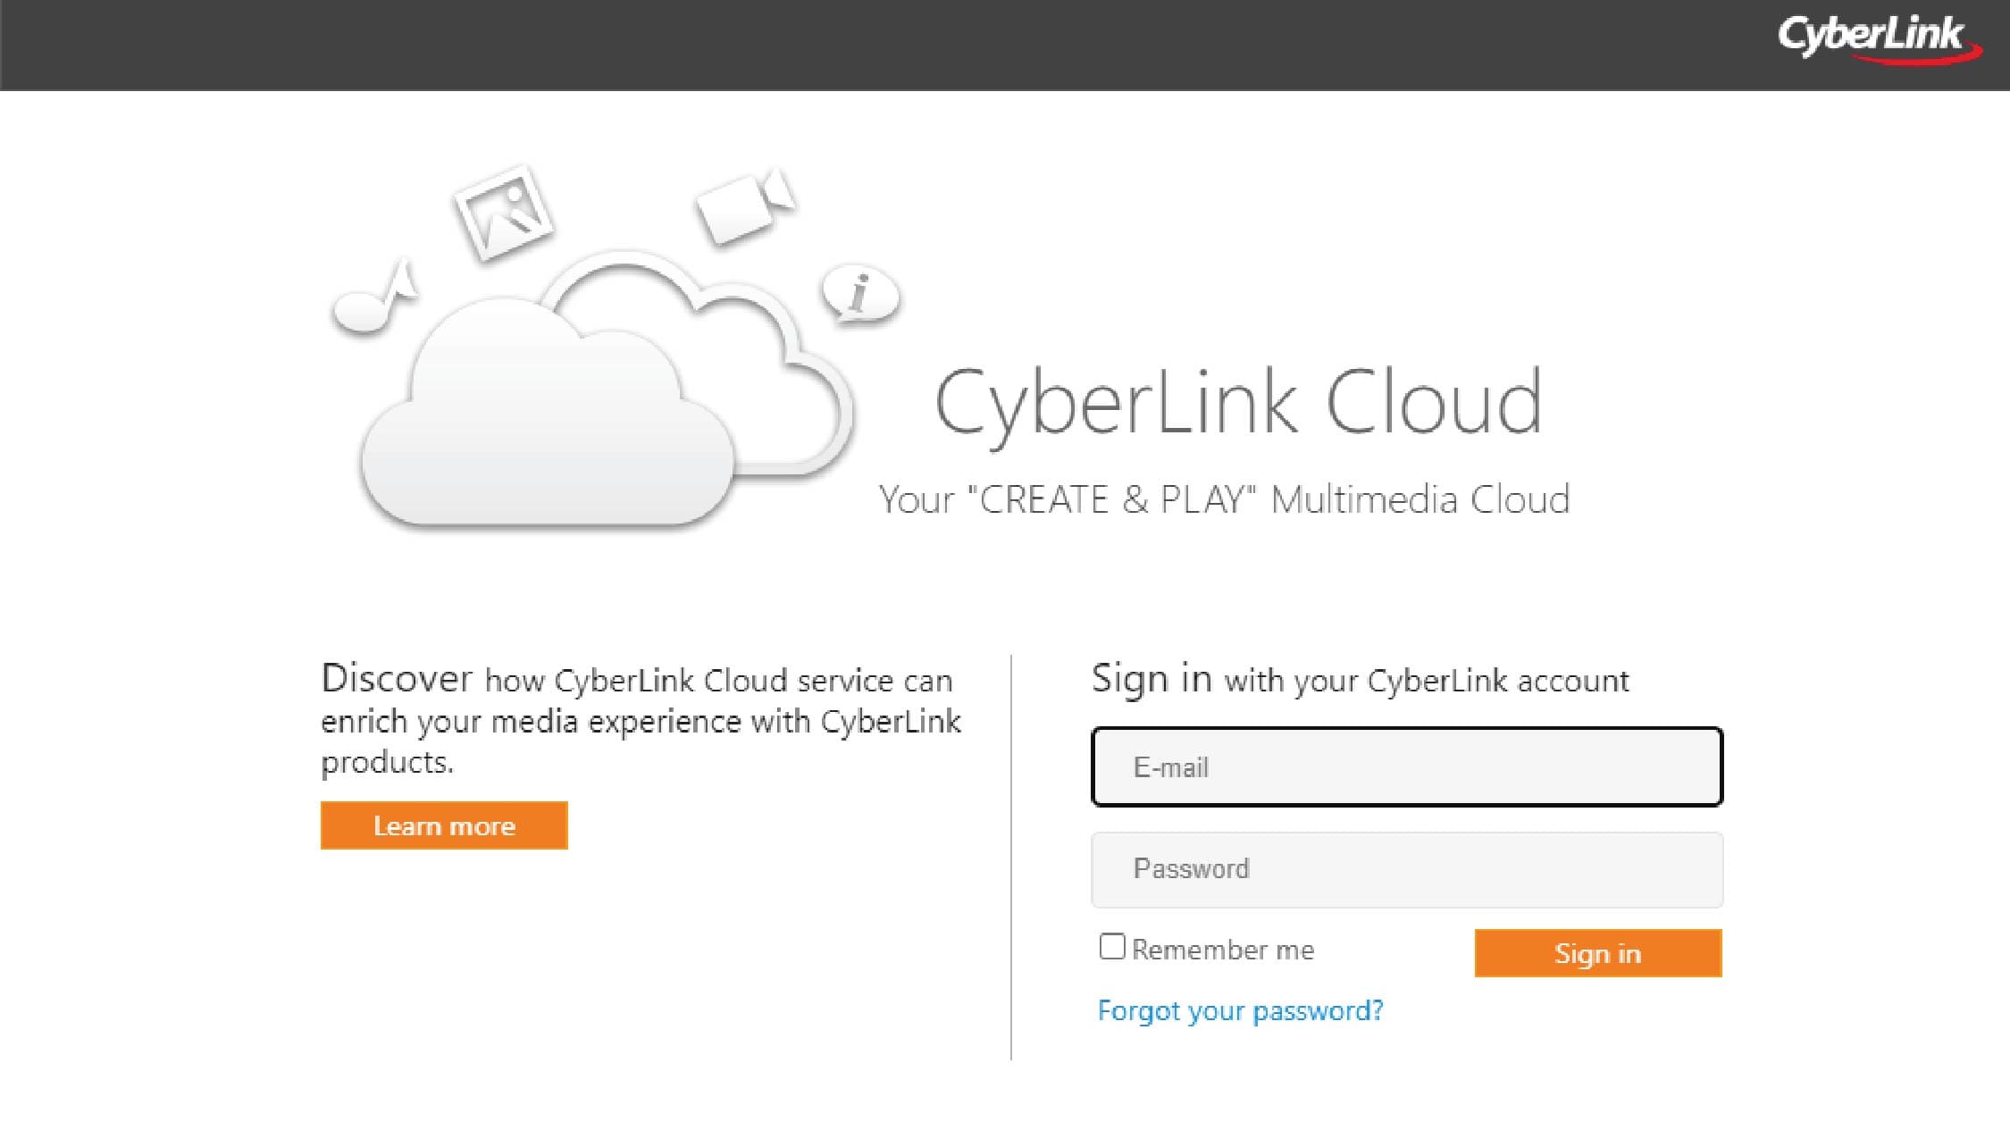Image resolution: width=2010 pixels, height=1122 pixels.
Task: Click the orange Sign in button
Action: (1597, 953)
